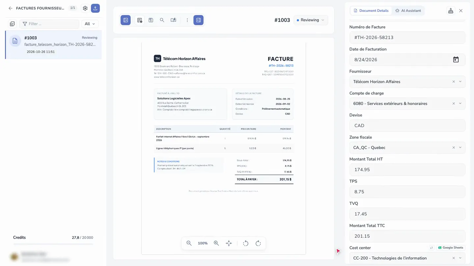
Task: Toggle the left sidebar panel
Action: coord(126,20)
